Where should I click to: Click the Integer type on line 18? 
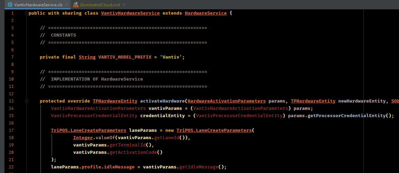pos(83,138)
